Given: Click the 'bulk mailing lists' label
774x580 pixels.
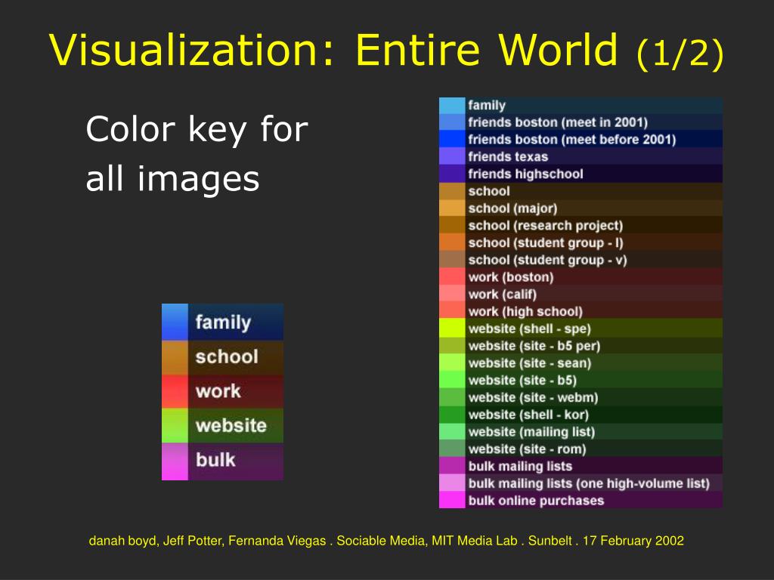Looking at the screenshot, I should click(520, 466).
